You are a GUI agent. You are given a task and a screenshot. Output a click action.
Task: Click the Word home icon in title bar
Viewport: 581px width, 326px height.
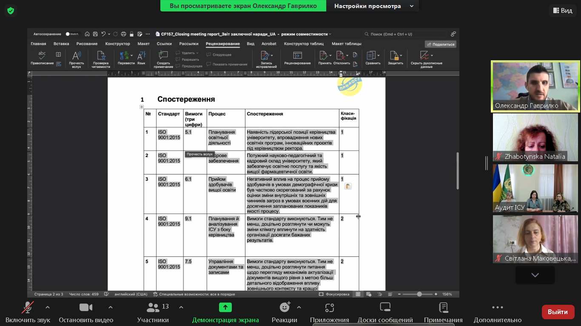coord(87,34)
